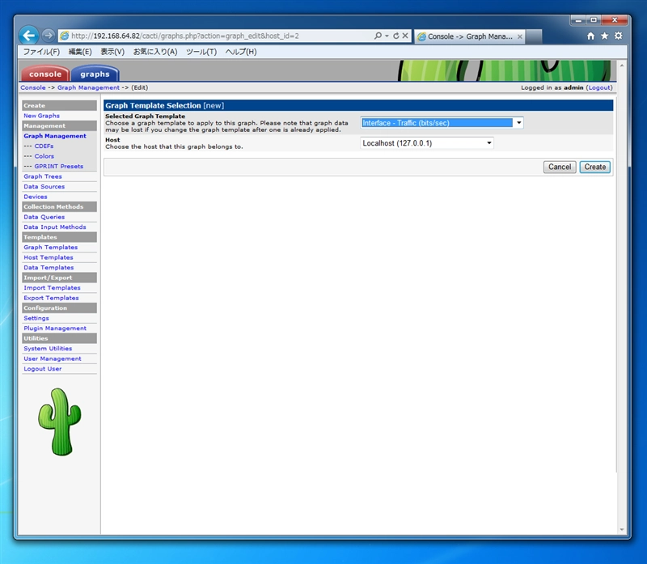Open the browser home icon
The width and height of the screenshot is (647, 564).
pyautogui.click(x=591, y=36)
